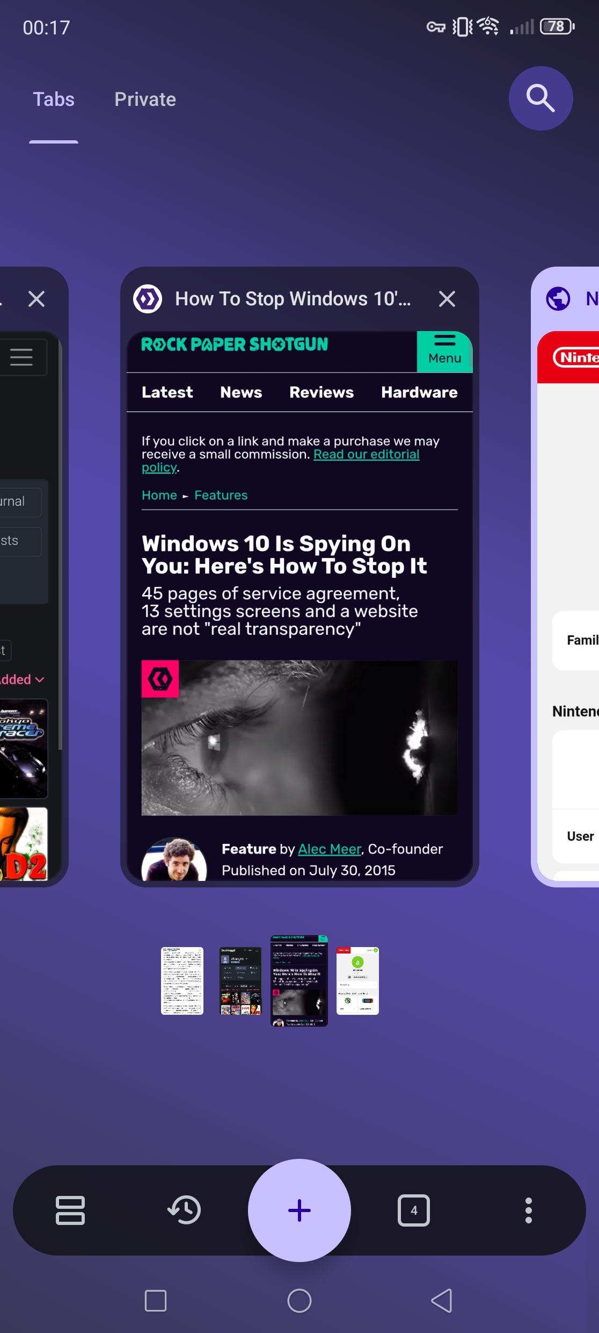Tap the search magnifier icon
The height and width of the screenshot is (1333, 599).
click(x=540, y=98)
